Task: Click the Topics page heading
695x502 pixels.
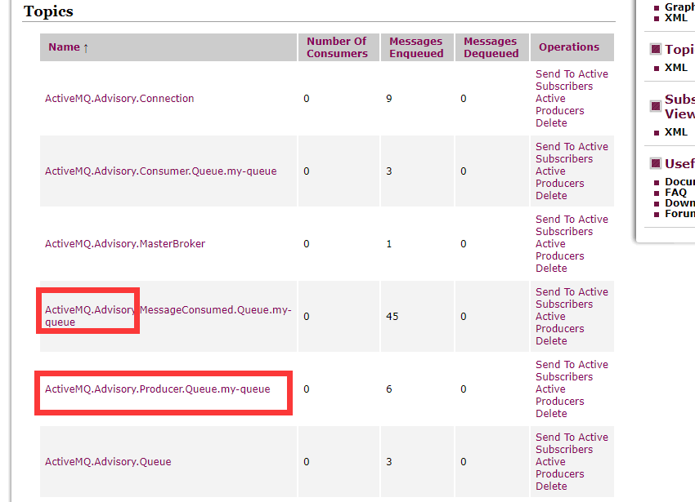Action: pos(48,11)
